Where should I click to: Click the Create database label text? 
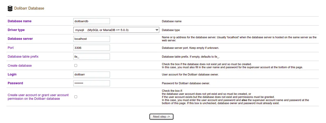coord(20,66)
